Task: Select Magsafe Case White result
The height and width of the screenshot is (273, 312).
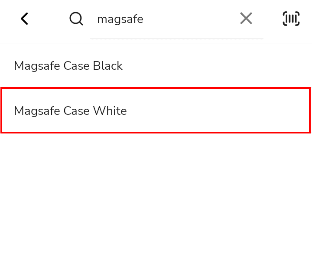Action: tap(156, 110)
